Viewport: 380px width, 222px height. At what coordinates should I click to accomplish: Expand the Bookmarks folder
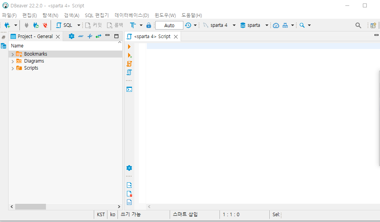[12, 54]
